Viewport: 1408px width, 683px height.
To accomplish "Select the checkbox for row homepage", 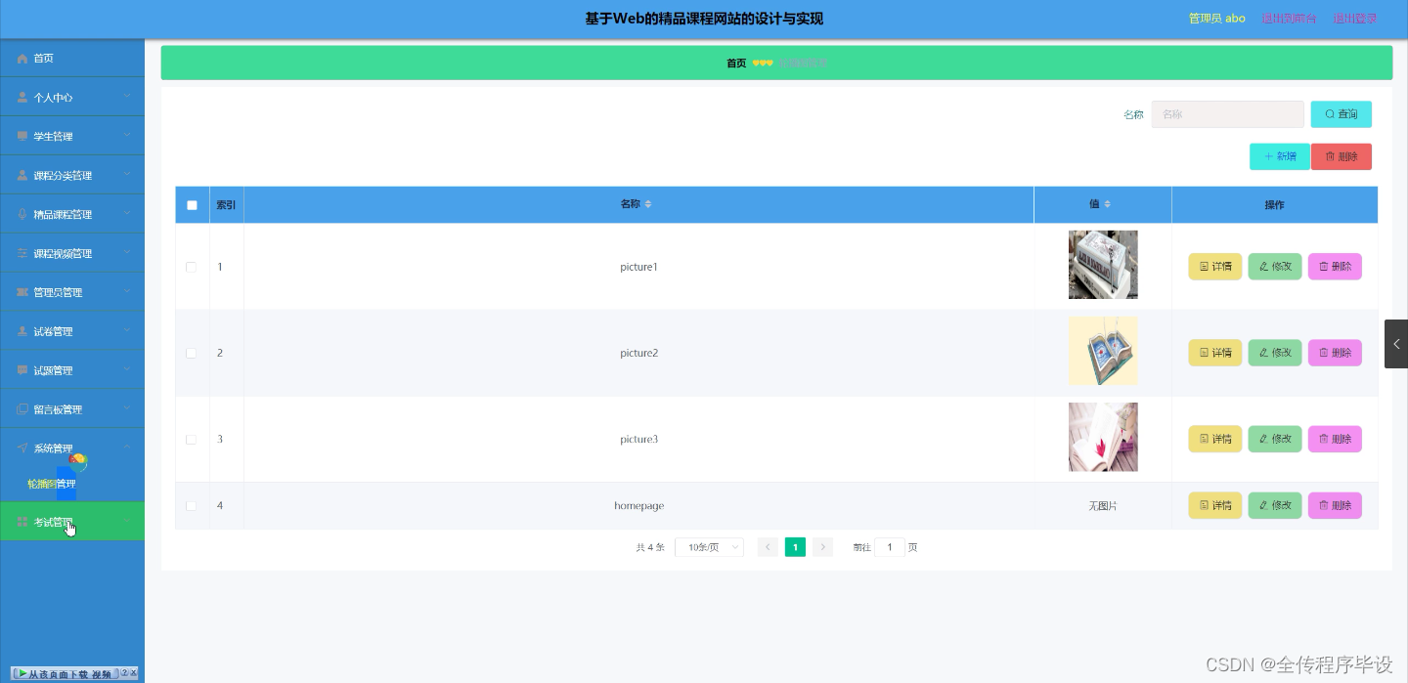I will pyautogui.click(x=192, y=505).
